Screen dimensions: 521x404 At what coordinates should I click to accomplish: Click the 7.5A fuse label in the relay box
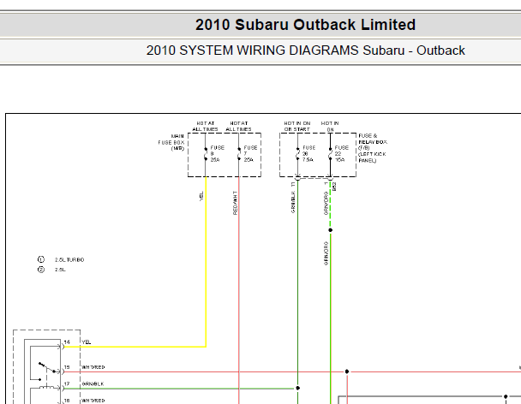click(309, 154)
